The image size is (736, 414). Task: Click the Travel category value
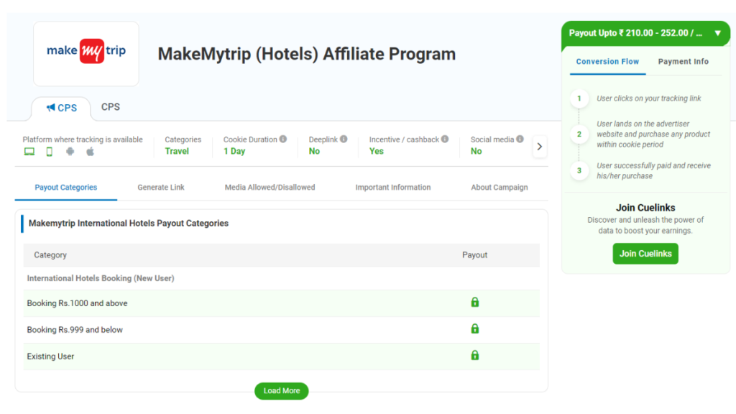tap(177, 151)
